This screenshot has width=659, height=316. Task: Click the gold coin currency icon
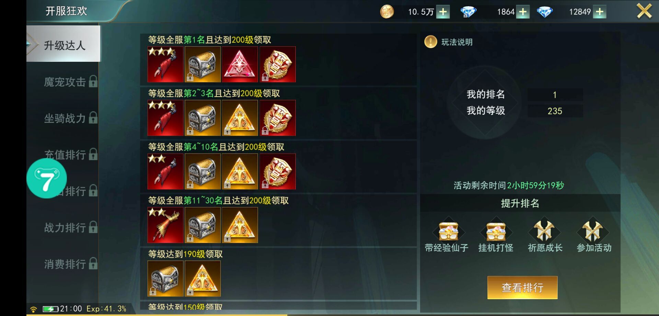point(387,12)
